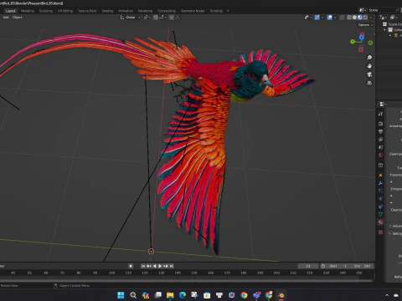Switch to solid viewport shading

pyautogui.click(x=354, y=18)
